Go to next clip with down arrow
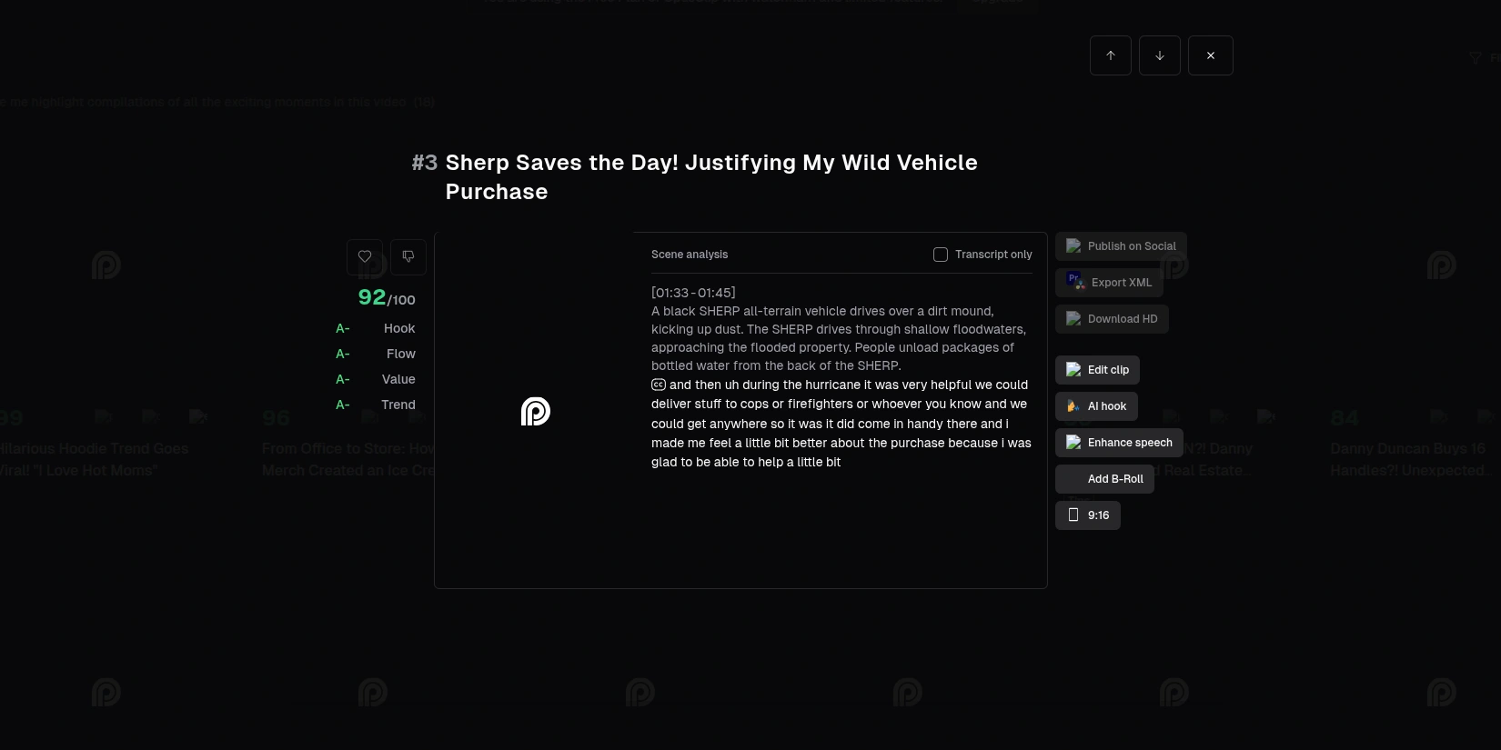This screenshot has width=1501, height=750. click(1160, 55)
